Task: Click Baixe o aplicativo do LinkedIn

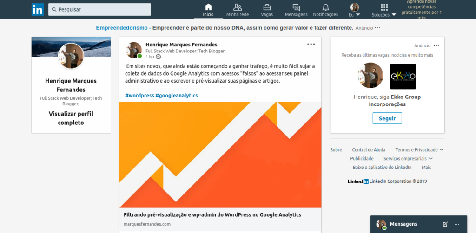Action: (382, 167)
